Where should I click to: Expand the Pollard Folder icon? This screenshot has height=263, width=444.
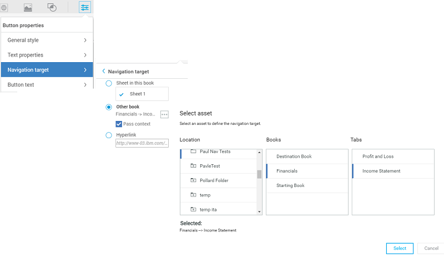point(193,180)
